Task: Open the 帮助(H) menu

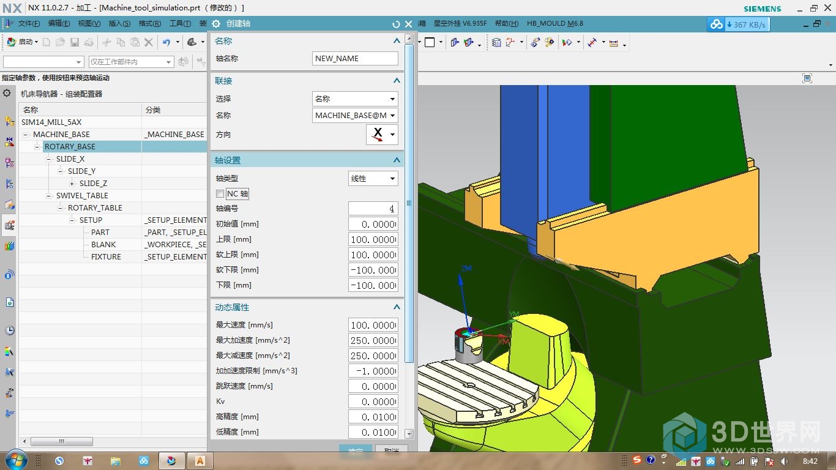Action: [x=506, y=24]
